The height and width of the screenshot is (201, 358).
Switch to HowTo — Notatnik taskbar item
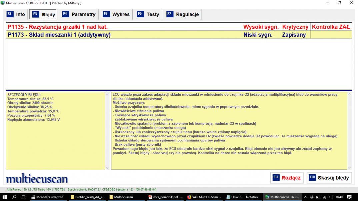point(243,197)
